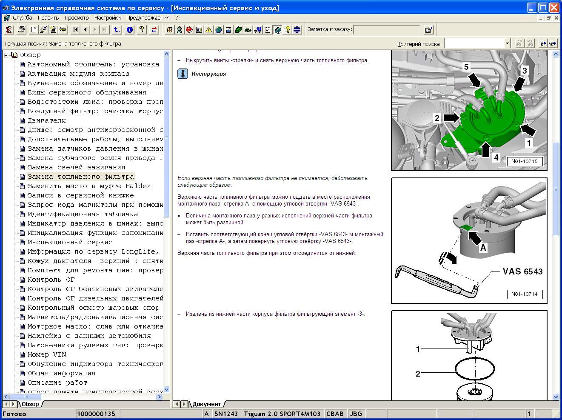Select Двигатели entry in the tree
The image size is (562, 420).
click(x=46, y=120)
